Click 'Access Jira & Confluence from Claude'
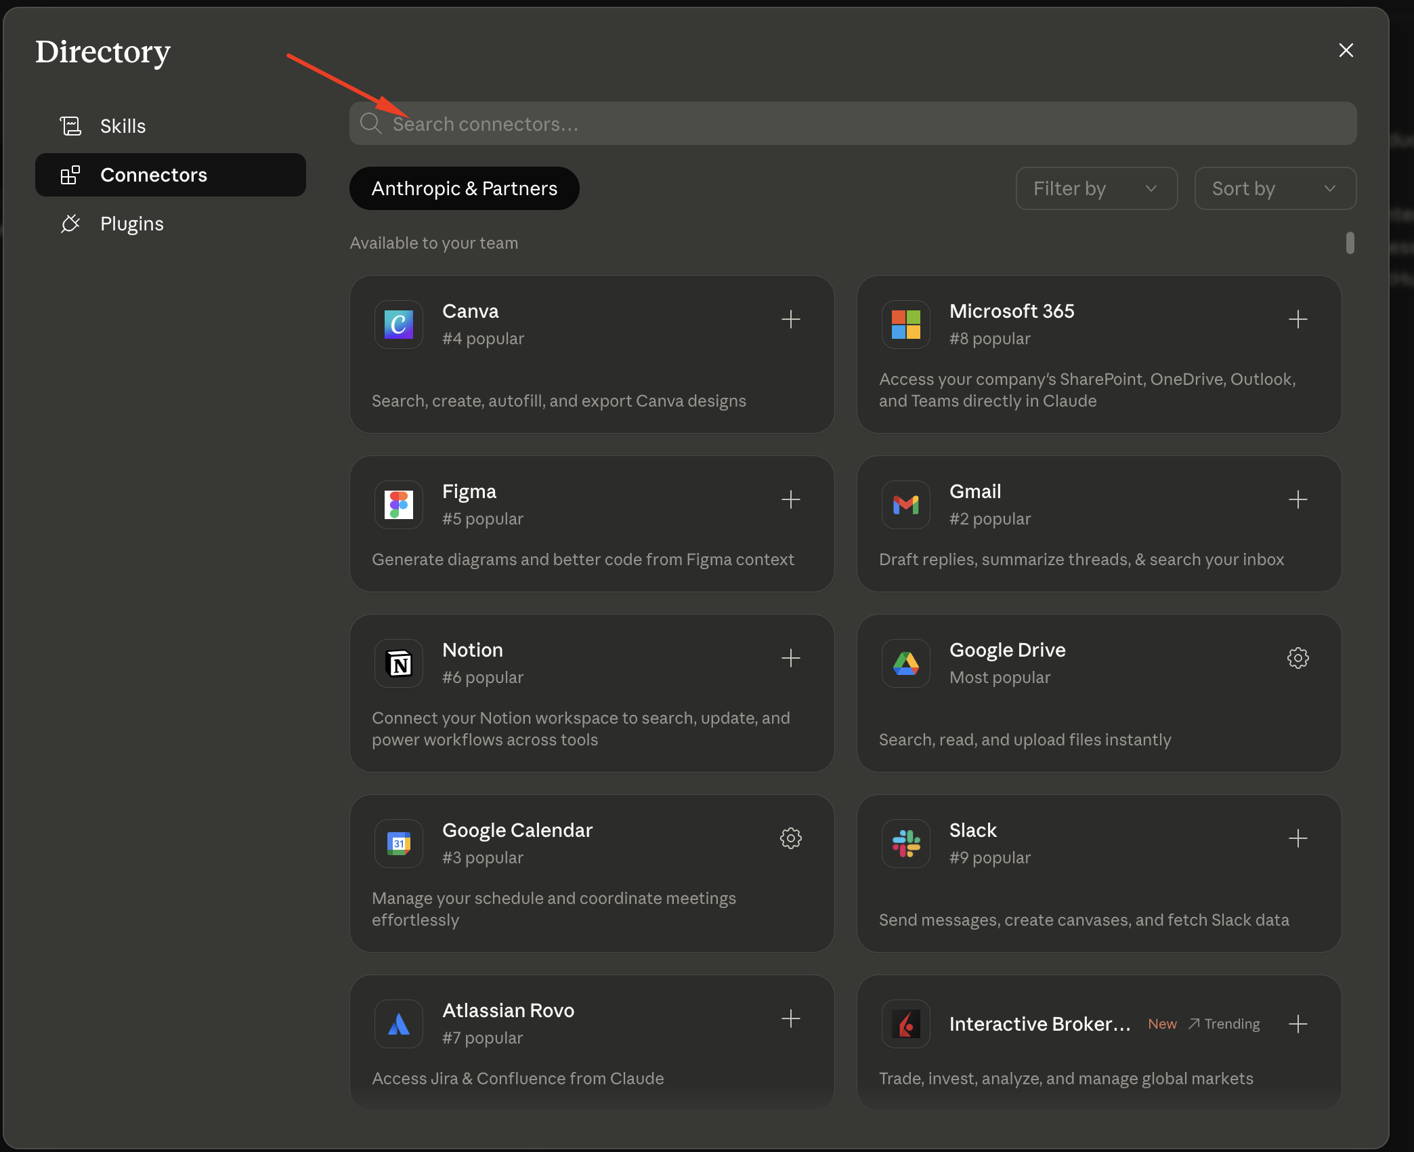Viewport: 1414px width, 1152px height. pyautogui.click(x=517, y=1078)
